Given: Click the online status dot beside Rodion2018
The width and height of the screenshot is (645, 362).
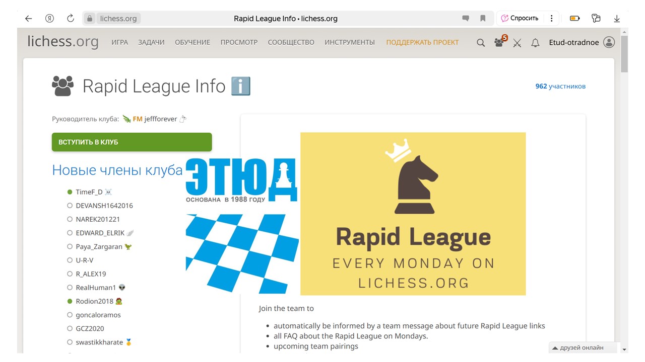Looking at the screenshot, I should tap(70, 301).
